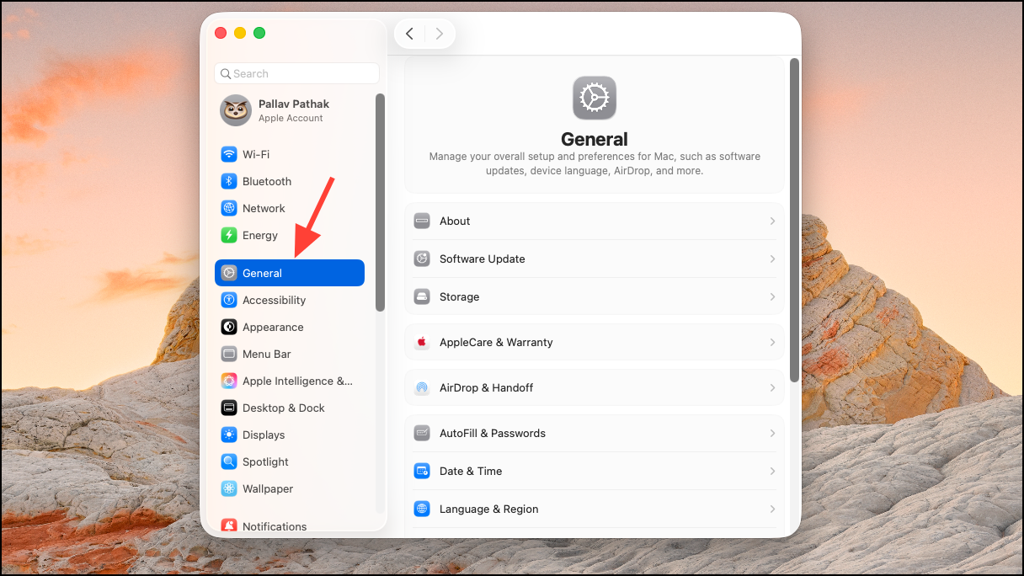Viewport: 1024px width, 576px height.
Task: Click the sidebar scrollbar
Action: coord(380,202)
